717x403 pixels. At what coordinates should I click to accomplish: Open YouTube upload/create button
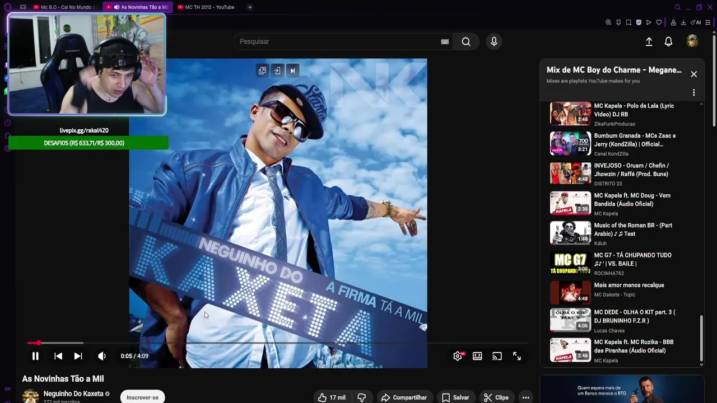coord(649,41)
